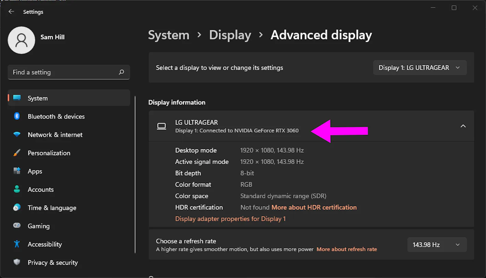Screen dimensions: 486x278
Task: Click the System monitor icon in sidebar
Action: pyautogui.click(x=17, y=98)
